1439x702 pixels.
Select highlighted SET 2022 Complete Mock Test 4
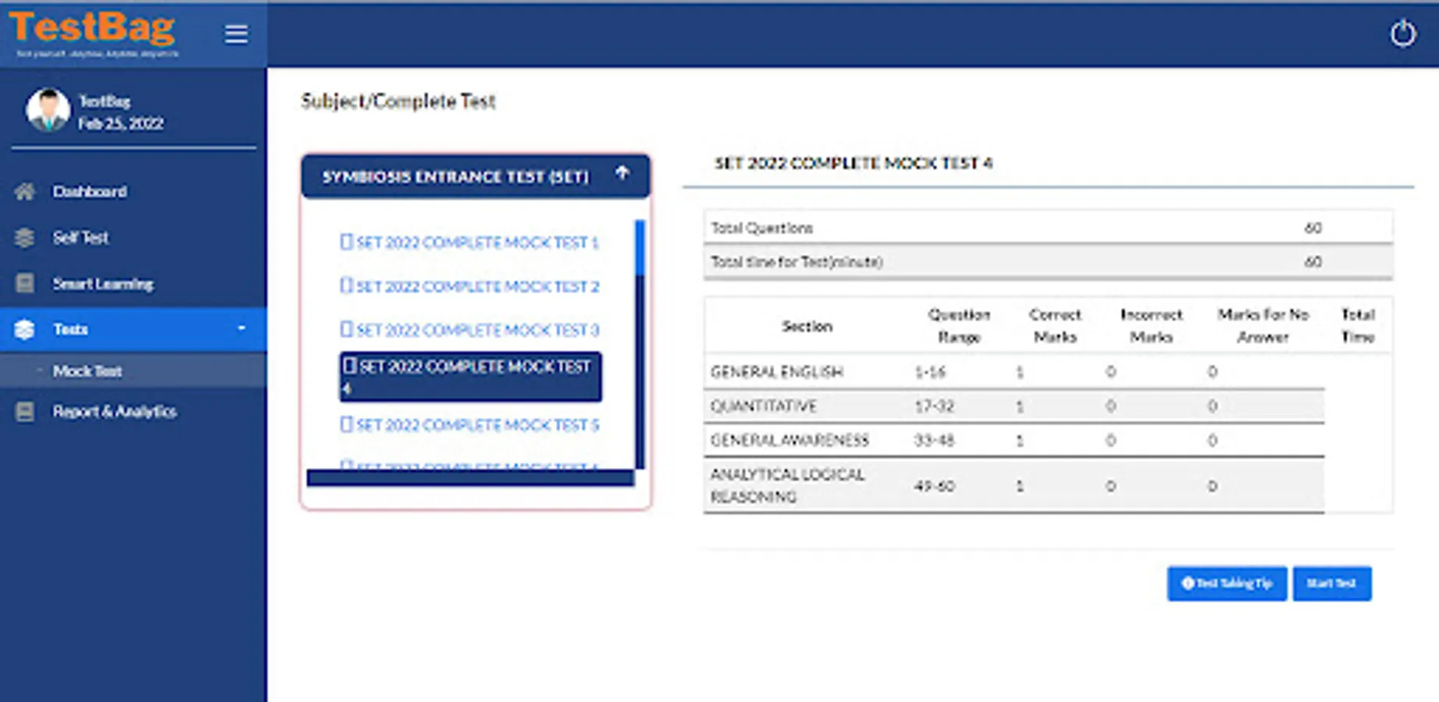[470, 377]
